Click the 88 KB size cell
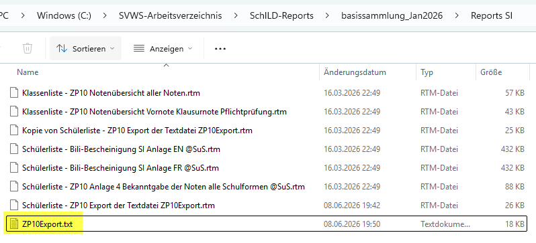 [515, 187]
